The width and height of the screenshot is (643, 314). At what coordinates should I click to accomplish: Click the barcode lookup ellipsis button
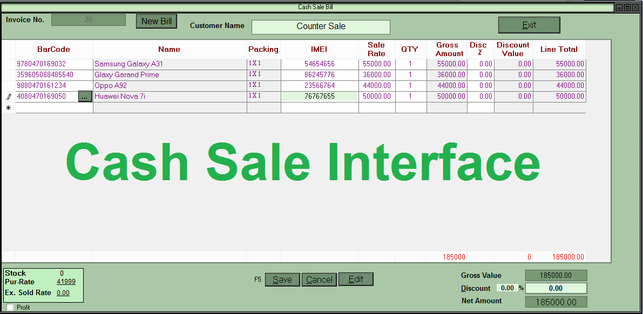[x=85, y=97]
